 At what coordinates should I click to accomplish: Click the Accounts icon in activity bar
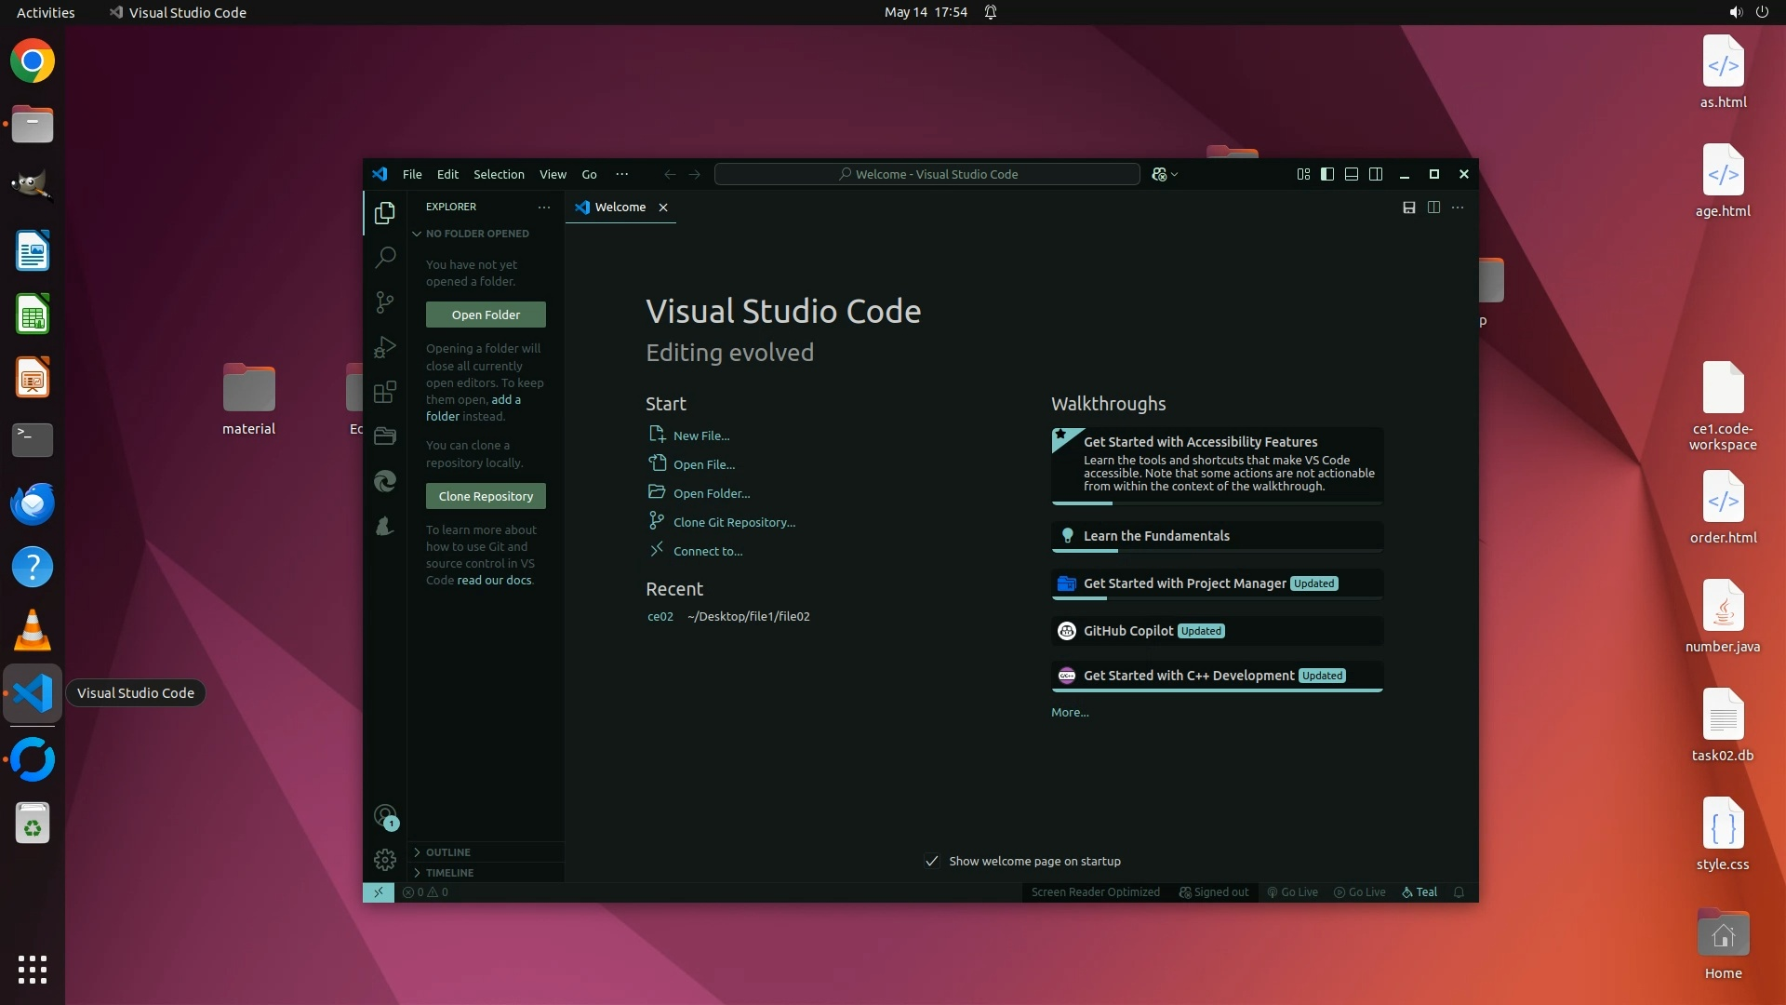(385, 816)
